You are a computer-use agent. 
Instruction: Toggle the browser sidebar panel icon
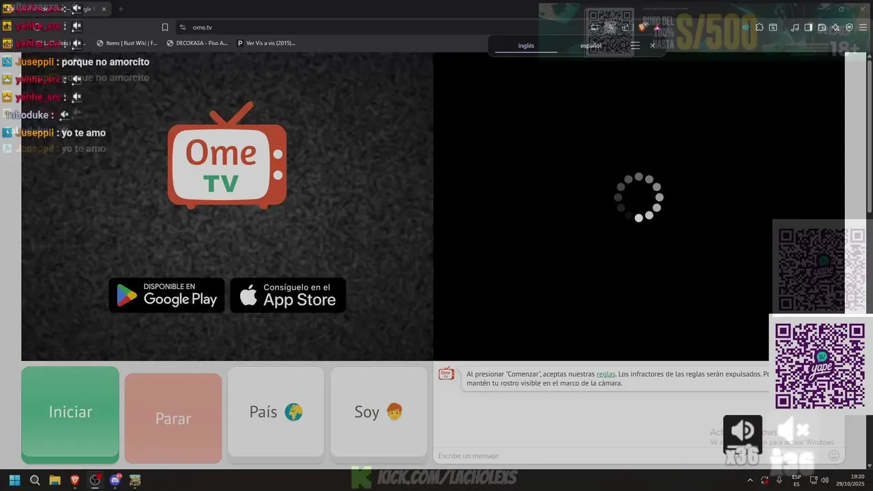click(x=808, y=27)
